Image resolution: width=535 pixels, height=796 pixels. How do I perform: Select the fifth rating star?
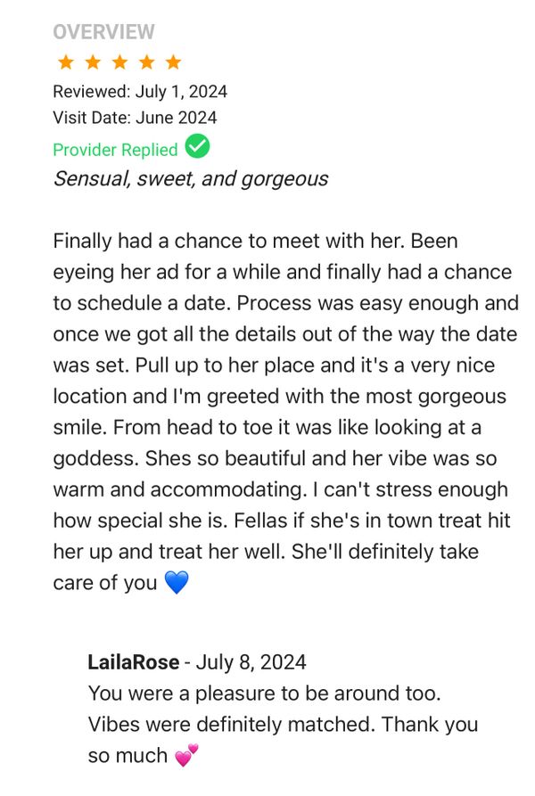(x=173, y=62)
